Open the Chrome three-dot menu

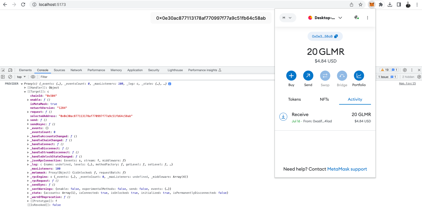(417, 4)
